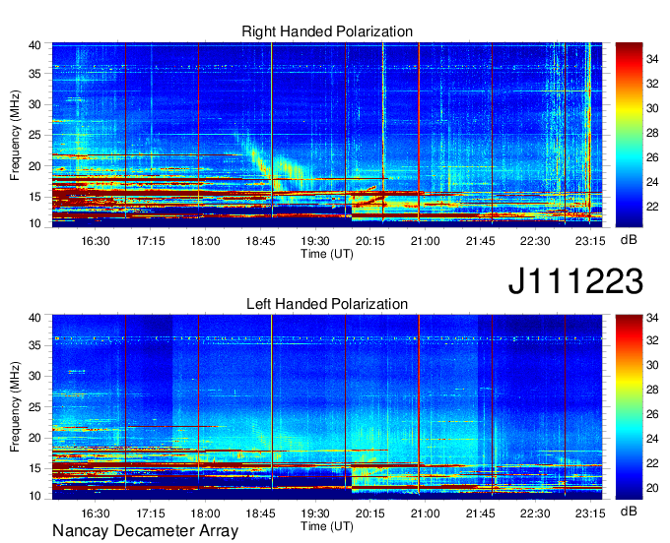Click the 17:15 tick under the lower plot
This screenshot has height=543, width=670.
pos(151,513)
